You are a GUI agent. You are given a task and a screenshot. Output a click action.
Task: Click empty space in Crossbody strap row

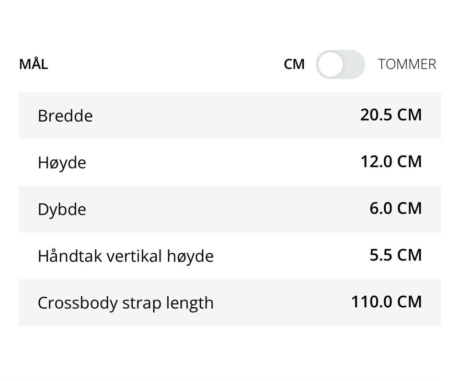(x=282, y=303)
